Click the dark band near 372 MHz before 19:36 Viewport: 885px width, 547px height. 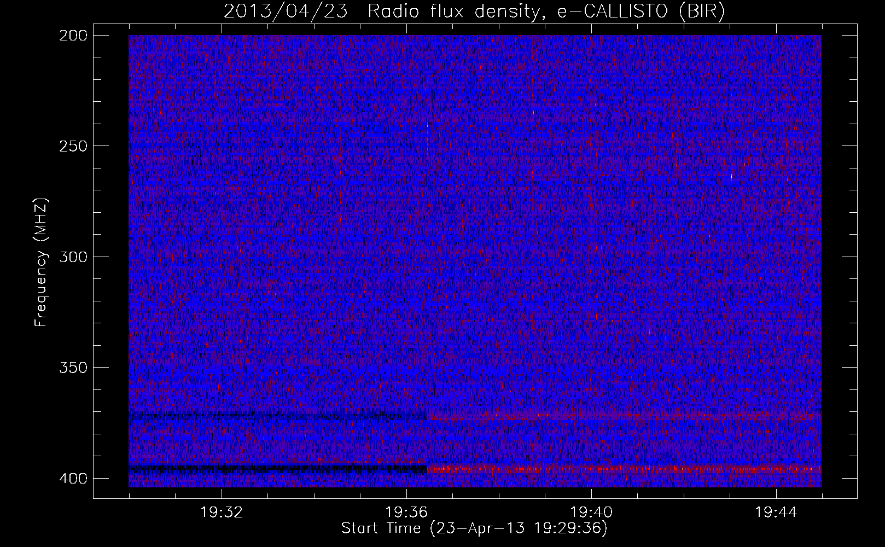[278, 416]
